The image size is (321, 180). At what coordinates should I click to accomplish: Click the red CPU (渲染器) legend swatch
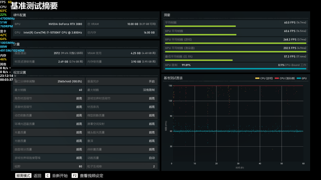click(277, 79)
